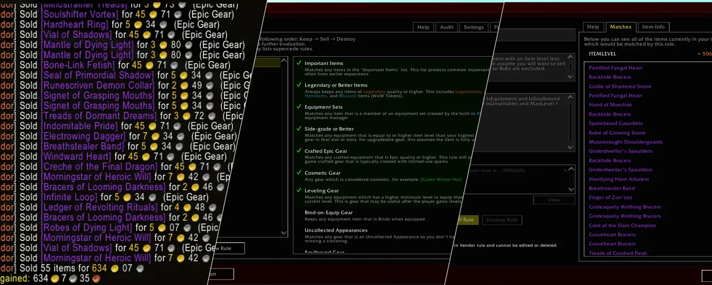Select Sporebeard Gauntlets in matches list
The image size is (712, 285).
pos(615,123)
